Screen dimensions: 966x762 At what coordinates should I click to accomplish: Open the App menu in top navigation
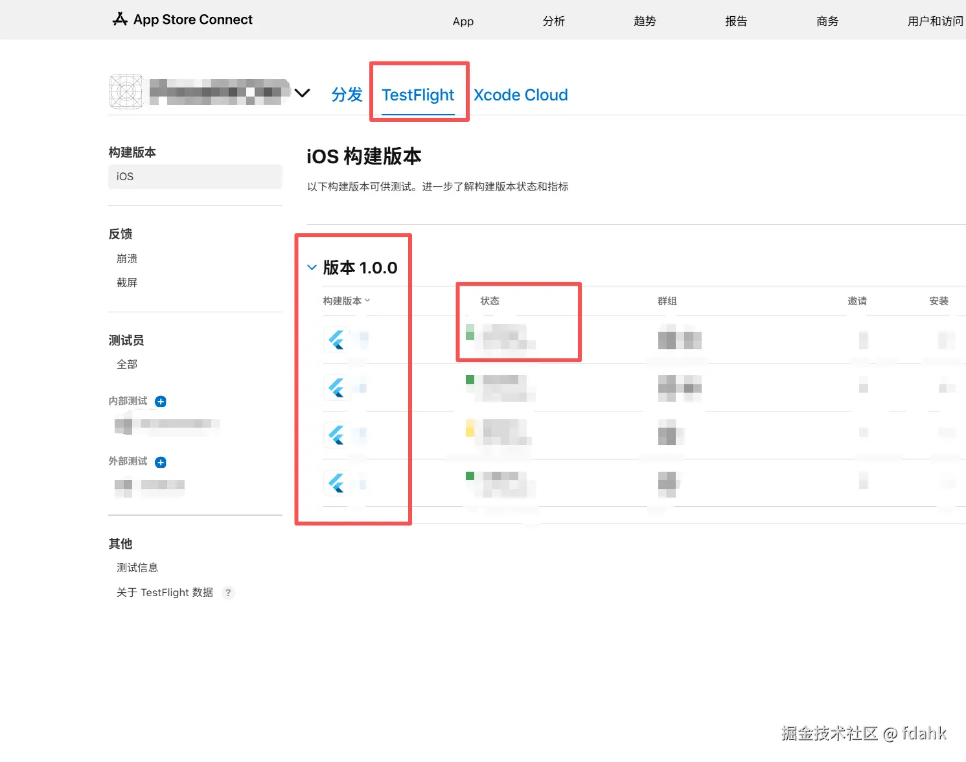point(463,21)
